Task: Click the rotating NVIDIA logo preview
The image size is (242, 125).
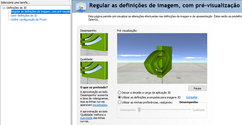Action: pyautogui.click(x=162, y=58)
